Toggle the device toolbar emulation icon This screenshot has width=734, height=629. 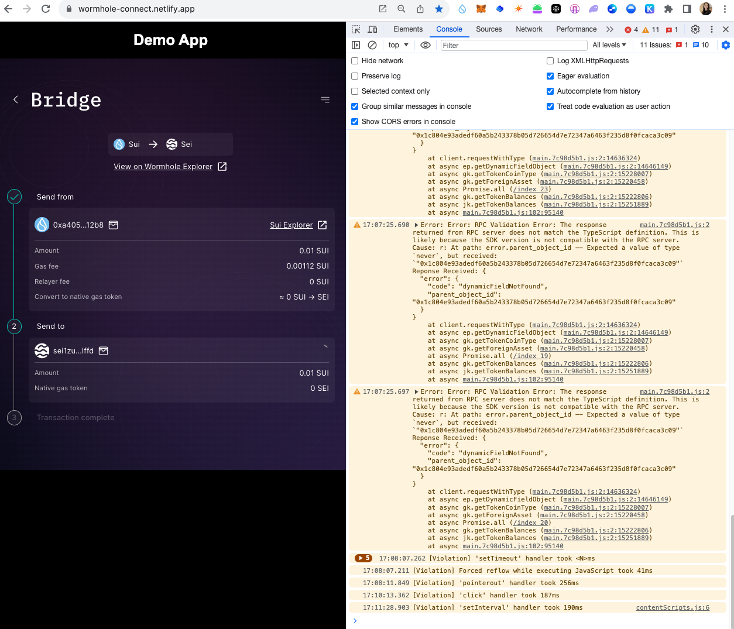372,29
